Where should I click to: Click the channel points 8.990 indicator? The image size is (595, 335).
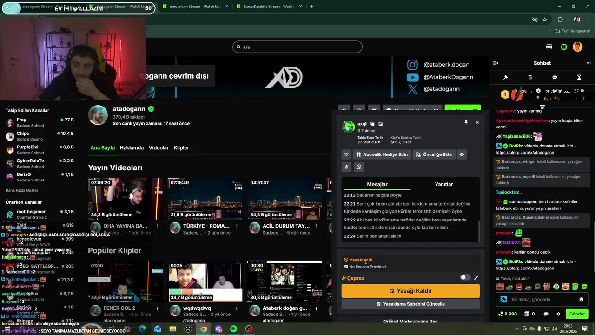507,314
